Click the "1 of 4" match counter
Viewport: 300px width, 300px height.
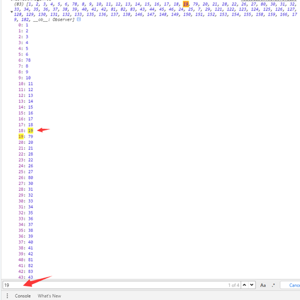coord(234,285)
